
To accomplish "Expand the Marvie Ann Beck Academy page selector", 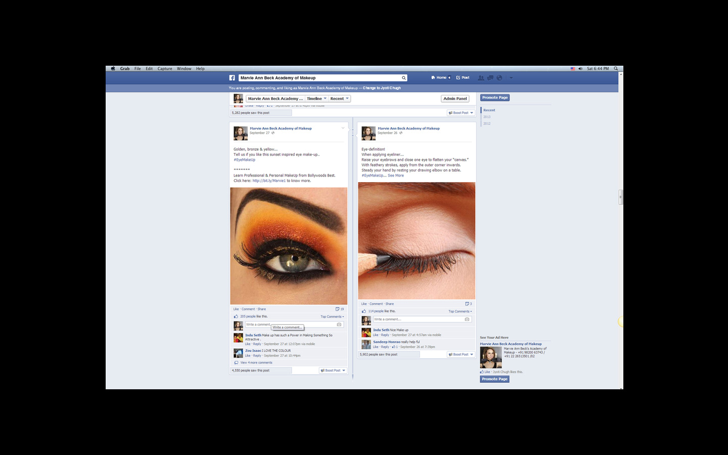I will 276,99.
